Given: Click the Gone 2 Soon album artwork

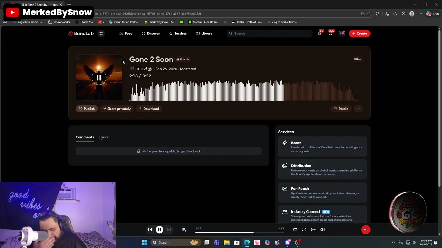Looking at the screenshot, I should click(99, 77).
